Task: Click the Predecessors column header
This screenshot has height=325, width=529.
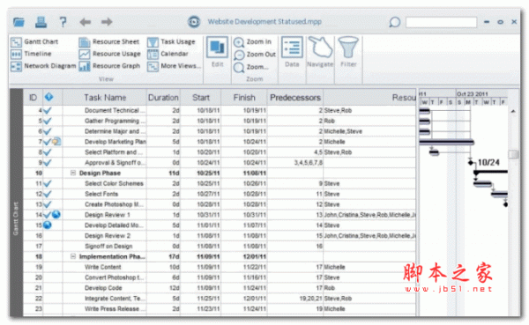Action: click(295, 98)
